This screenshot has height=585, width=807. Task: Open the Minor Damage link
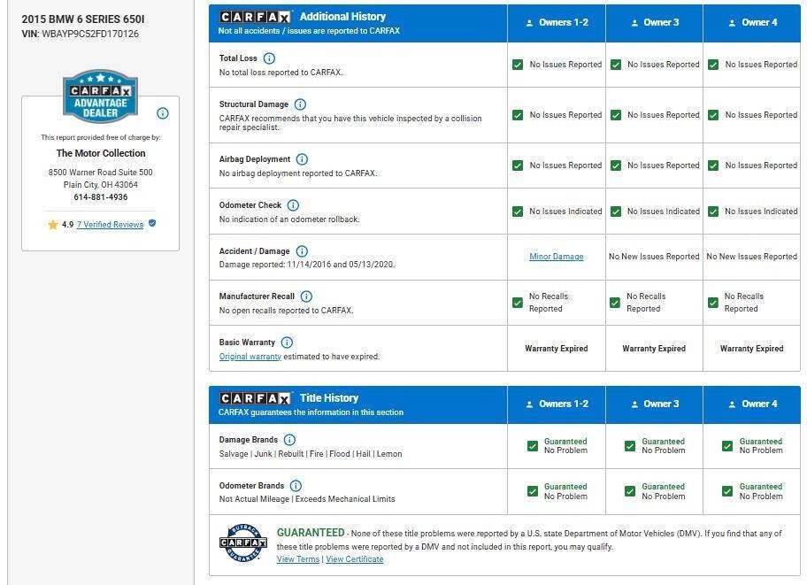coord(557,257)
